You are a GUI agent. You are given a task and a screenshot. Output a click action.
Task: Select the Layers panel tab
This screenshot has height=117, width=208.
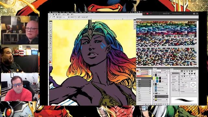pos(155,69)
